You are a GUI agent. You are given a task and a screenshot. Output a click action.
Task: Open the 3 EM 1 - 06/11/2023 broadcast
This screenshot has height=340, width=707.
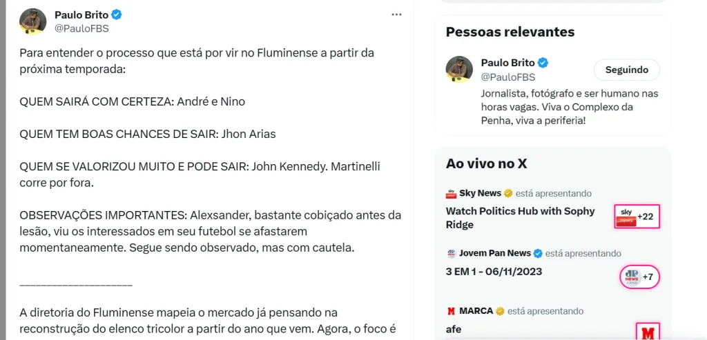pyautogui.click(x=494, y=271)
